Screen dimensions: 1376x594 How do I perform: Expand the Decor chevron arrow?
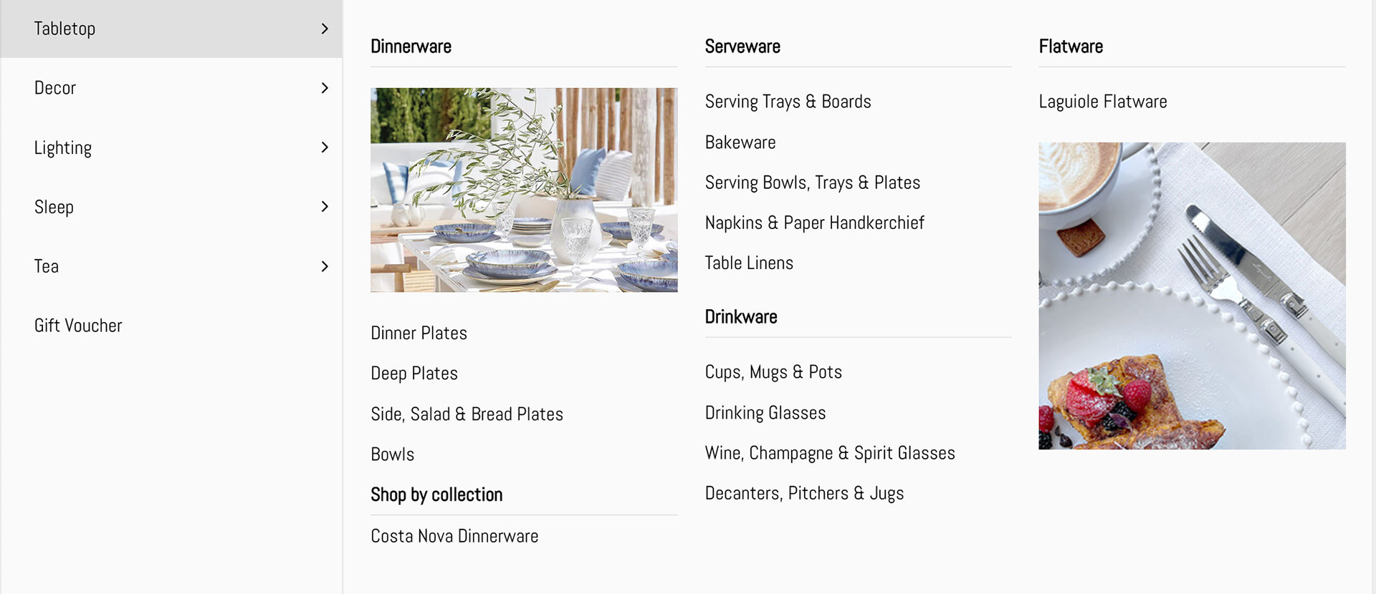pyautogui.click(x=325, y=88)
